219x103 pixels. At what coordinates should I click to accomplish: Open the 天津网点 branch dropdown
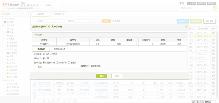pyautogui.click(x=52, y=5)
